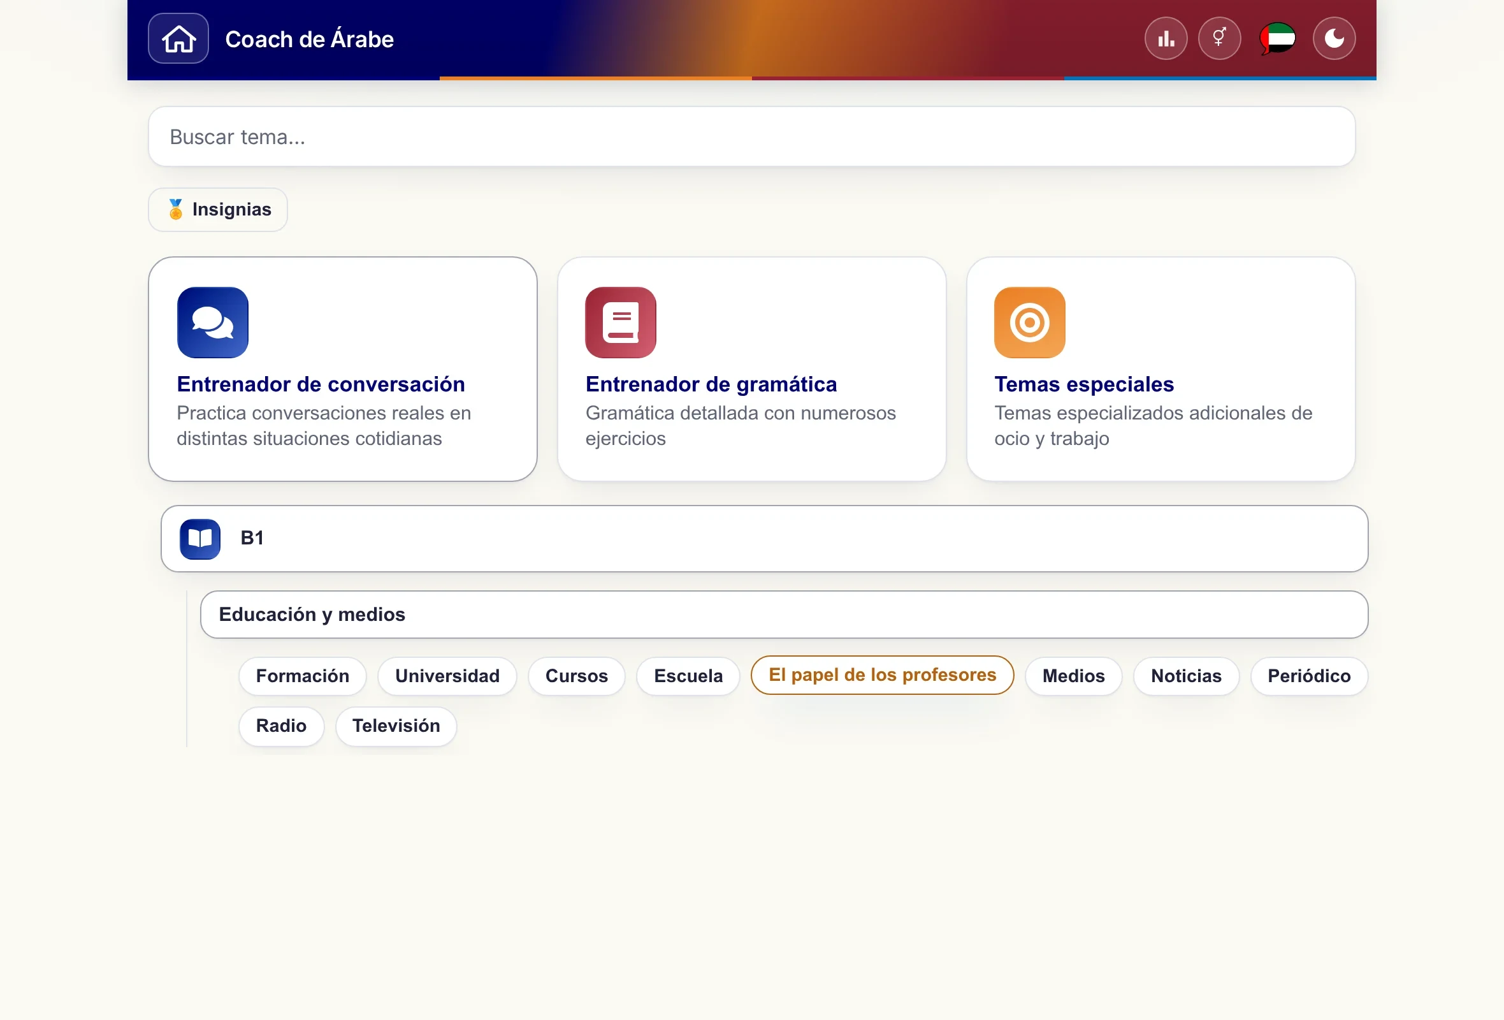
Task: Select the Cursos topic chip
Action: click(x=577, y=676)
